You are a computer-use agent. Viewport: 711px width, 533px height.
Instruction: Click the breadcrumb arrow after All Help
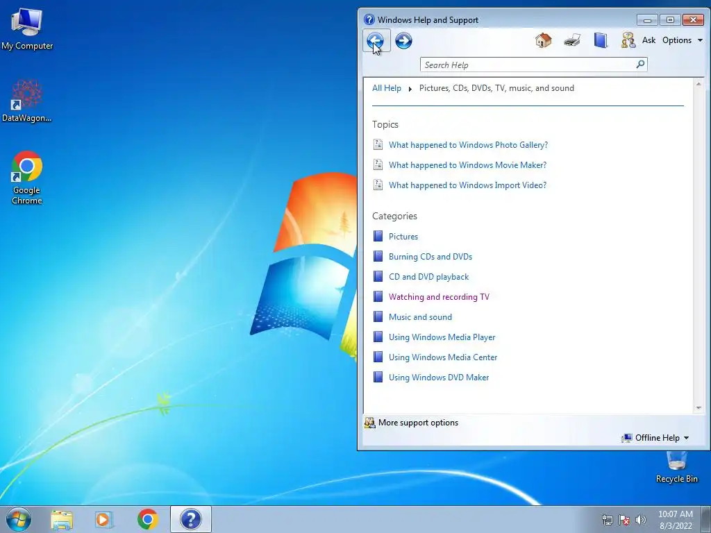click(410, 89)
